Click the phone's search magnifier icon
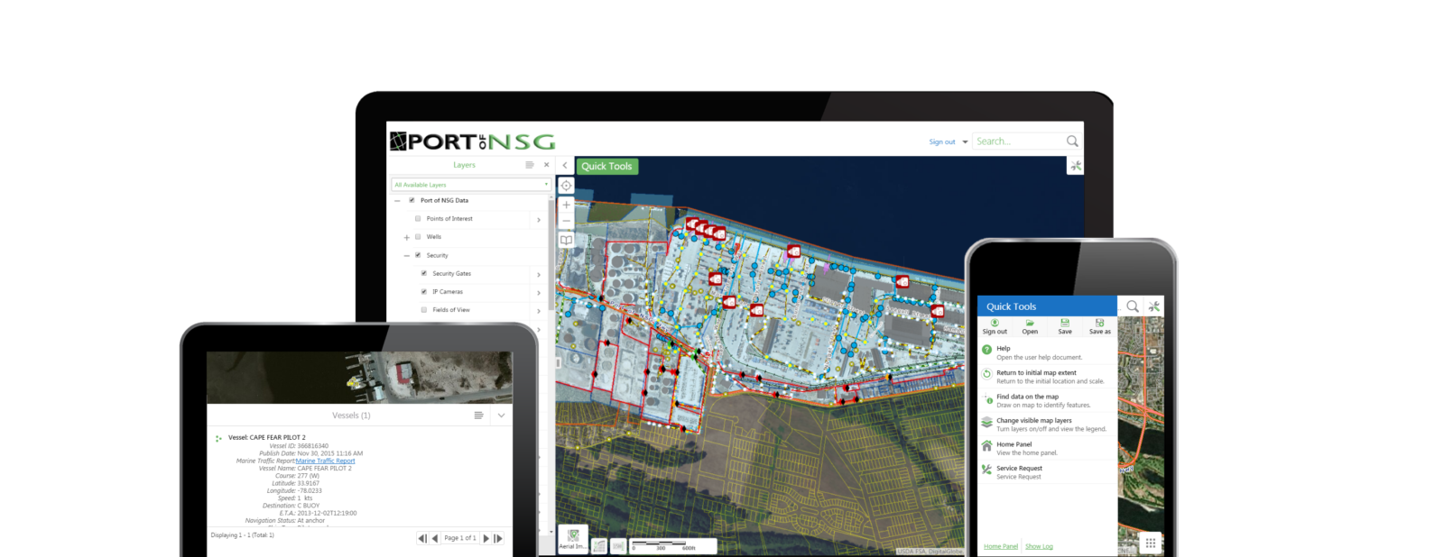This screenshot has height=557, width=1444. pyautogui.click(x=1132, y=306)
